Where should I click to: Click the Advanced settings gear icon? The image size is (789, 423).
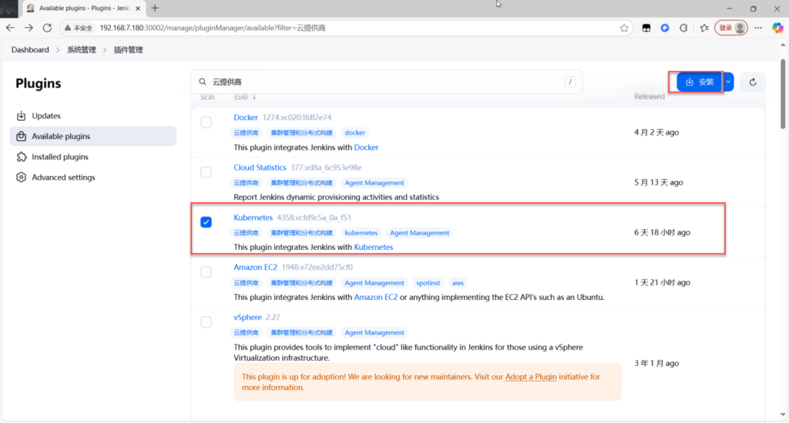point(21,178)
